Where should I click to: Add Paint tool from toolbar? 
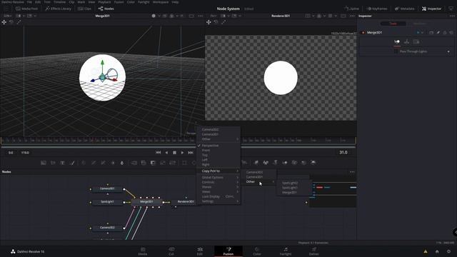[72, 163]
